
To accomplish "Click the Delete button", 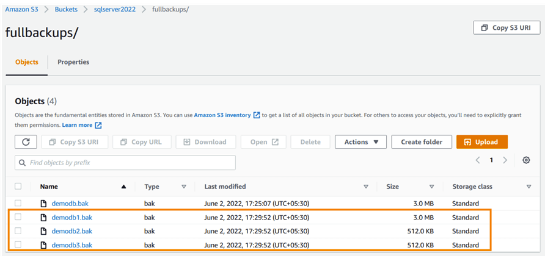I will pyautogui.click(x=310, y=142).
